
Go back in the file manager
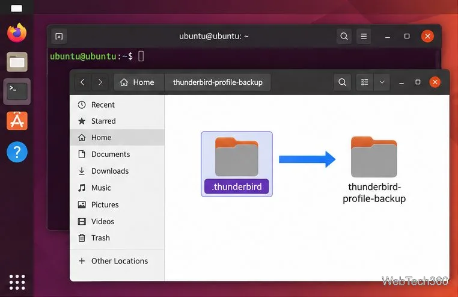pos(83,82)
